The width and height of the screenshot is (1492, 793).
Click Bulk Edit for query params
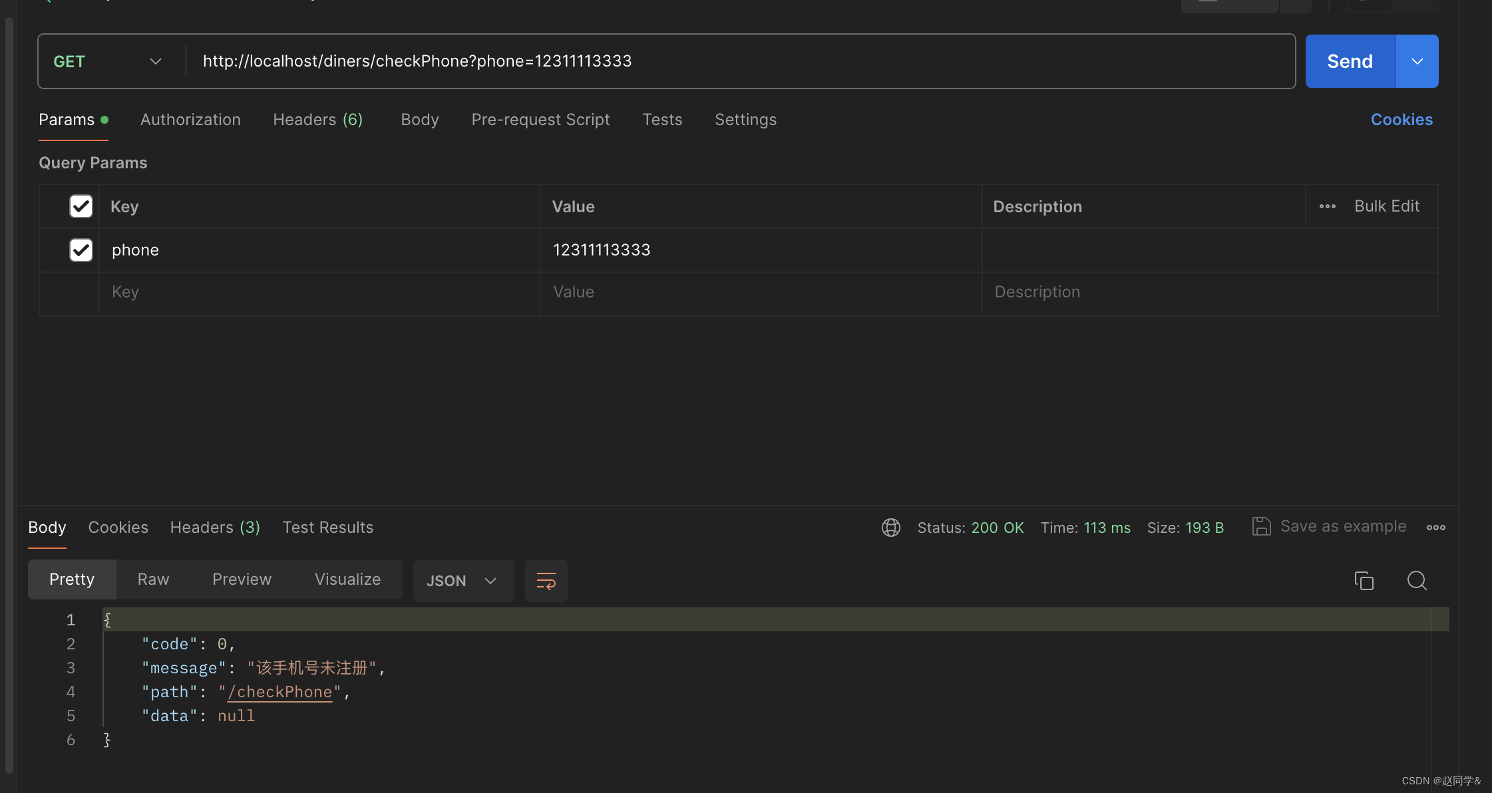pos(1387,206)
